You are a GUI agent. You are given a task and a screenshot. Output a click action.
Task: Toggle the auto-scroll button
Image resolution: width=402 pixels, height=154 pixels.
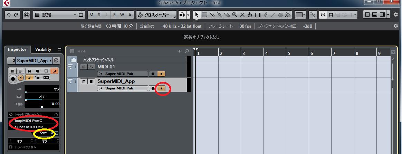(x=182, y=15)
